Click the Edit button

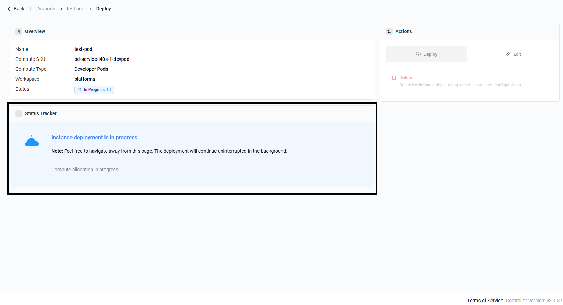(x=513, y=54)
